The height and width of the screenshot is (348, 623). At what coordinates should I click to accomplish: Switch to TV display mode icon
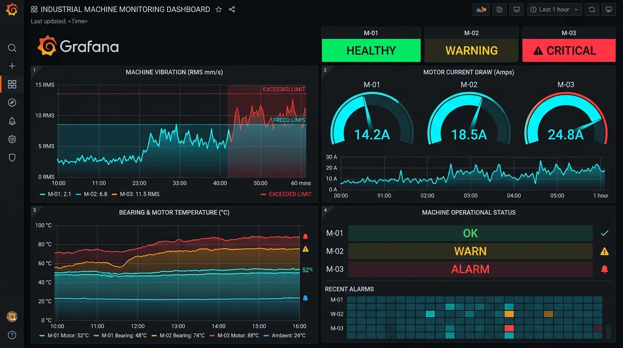609,10
